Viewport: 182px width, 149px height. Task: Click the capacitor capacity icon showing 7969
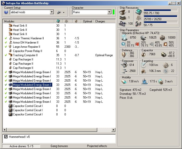144,54
